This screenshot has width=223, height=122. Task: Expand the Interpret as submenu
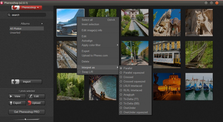coord(98,68)
